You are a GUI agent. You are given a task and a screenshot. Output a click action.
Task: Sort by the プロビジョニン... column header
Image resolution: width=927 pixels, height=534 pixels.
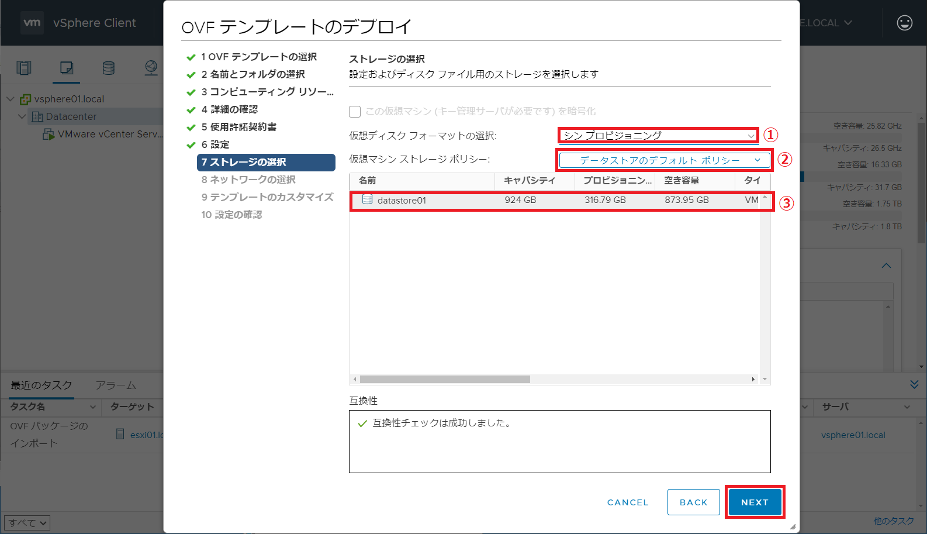(x=615, y=181)
